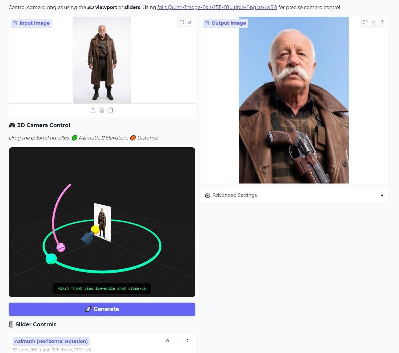Share the output image
Image resolution: width=399 pixels, height=353 pixels.
click(x=381, y=22)
